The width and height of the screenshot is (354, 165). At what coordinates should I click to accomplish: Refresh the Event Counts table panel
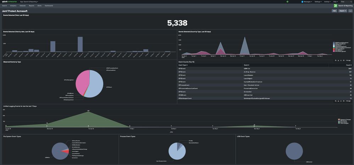coord(344,101)
